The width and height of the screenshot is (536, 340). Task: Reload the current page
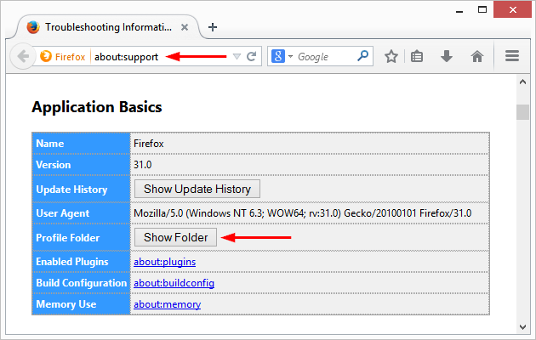pos(252,56)
